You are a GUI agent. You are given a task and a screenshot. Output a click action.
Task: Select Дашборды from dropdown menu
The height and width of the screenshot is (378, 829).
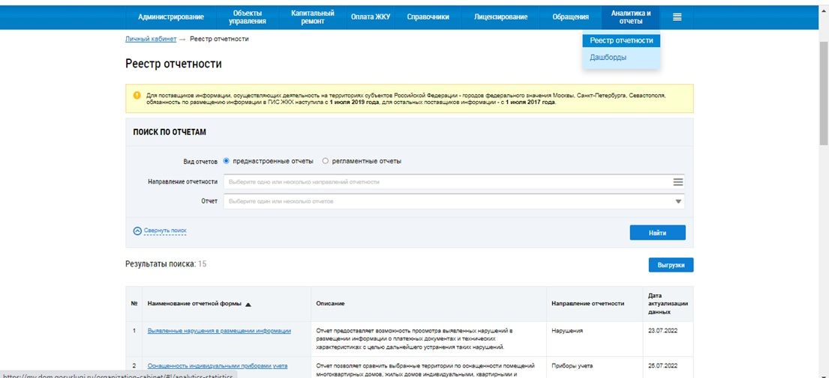(x=608, y=58)
